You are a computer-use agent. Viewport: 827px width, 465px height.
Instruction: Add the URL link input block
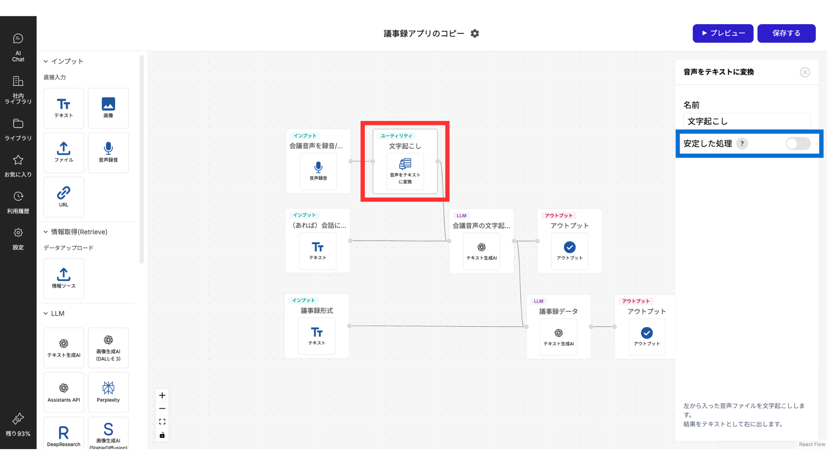[x=64, y=197]
